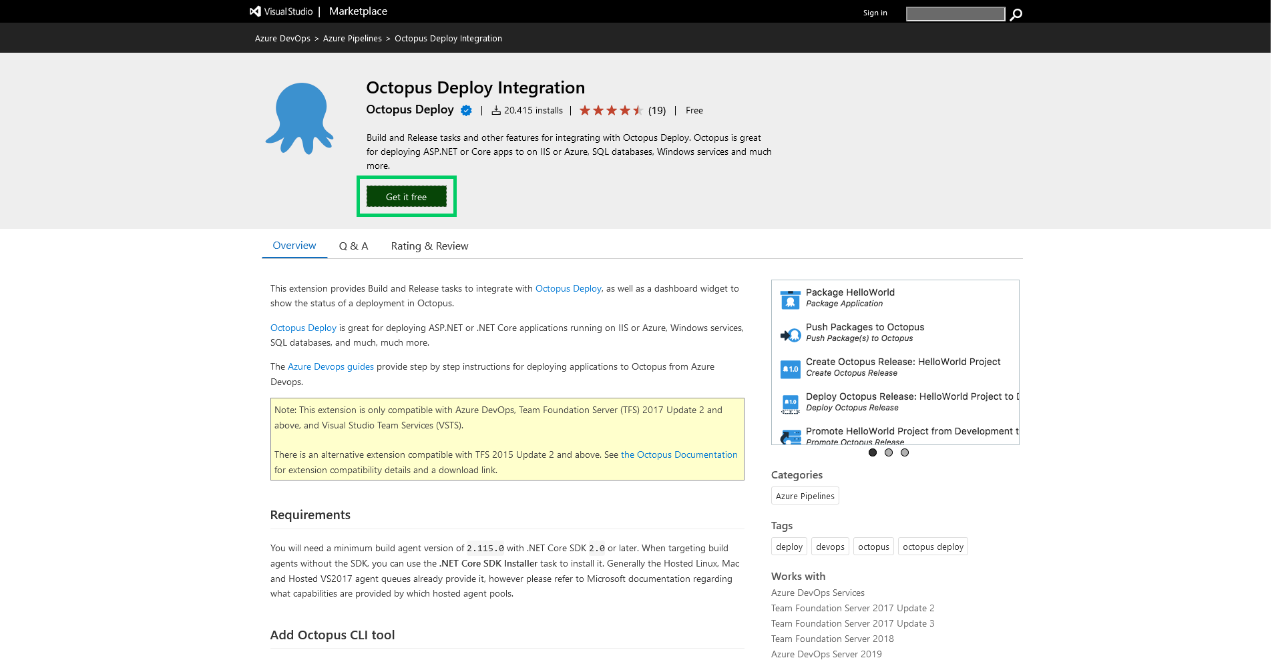The width and height of the screenshot is (1282, 664).
Task: Click the octopus deploy tag
Action: click(933, 547)
